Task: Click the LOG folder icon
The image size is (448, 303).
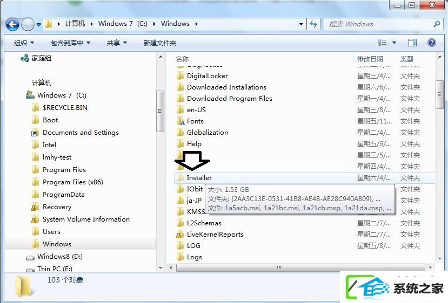Action: point(180,246)
